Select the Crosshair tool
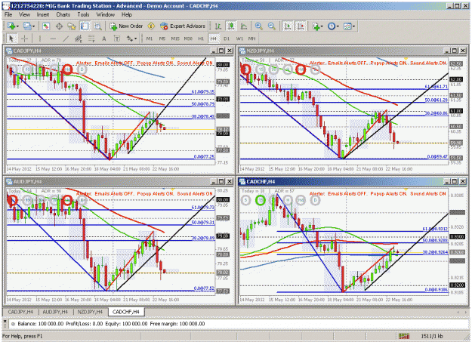This screenshot has width=472, height=342. (25, 39)
